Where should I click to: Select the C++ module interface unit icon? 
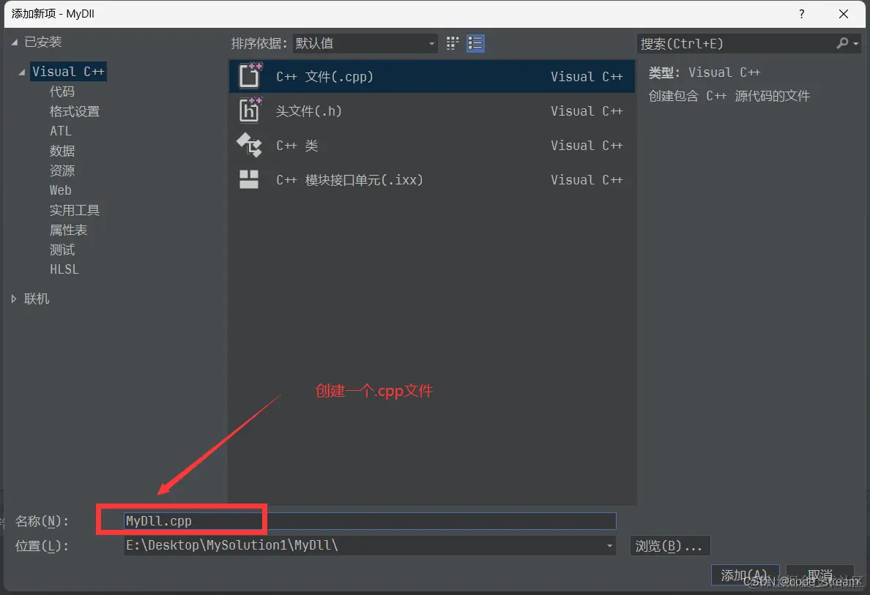coord(248,179)
